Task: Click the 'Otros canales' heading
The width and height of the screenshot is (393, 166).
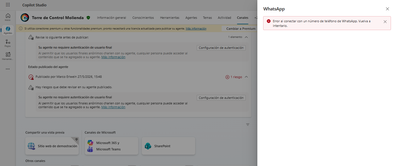Action: coord(35,161)
